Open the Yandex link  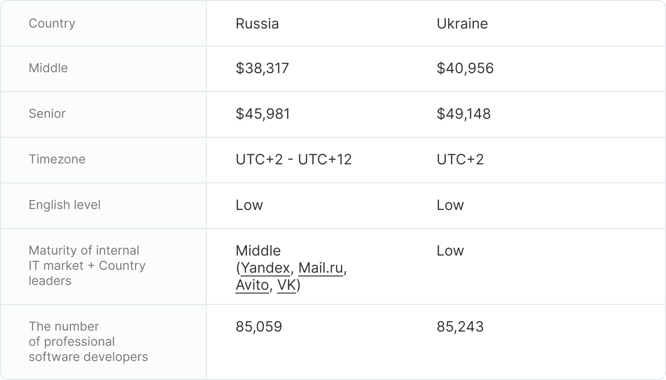pyautogui.click(x=265, y=268)
